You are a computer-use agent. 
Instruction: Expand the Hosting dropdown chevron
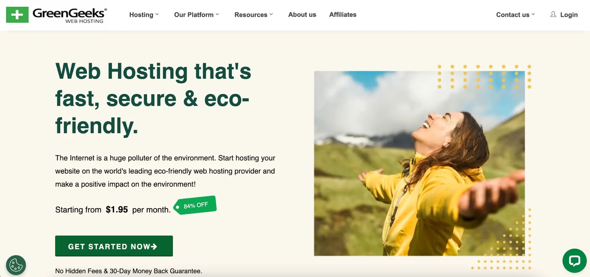pyautogui.click(x=157, y=14)
